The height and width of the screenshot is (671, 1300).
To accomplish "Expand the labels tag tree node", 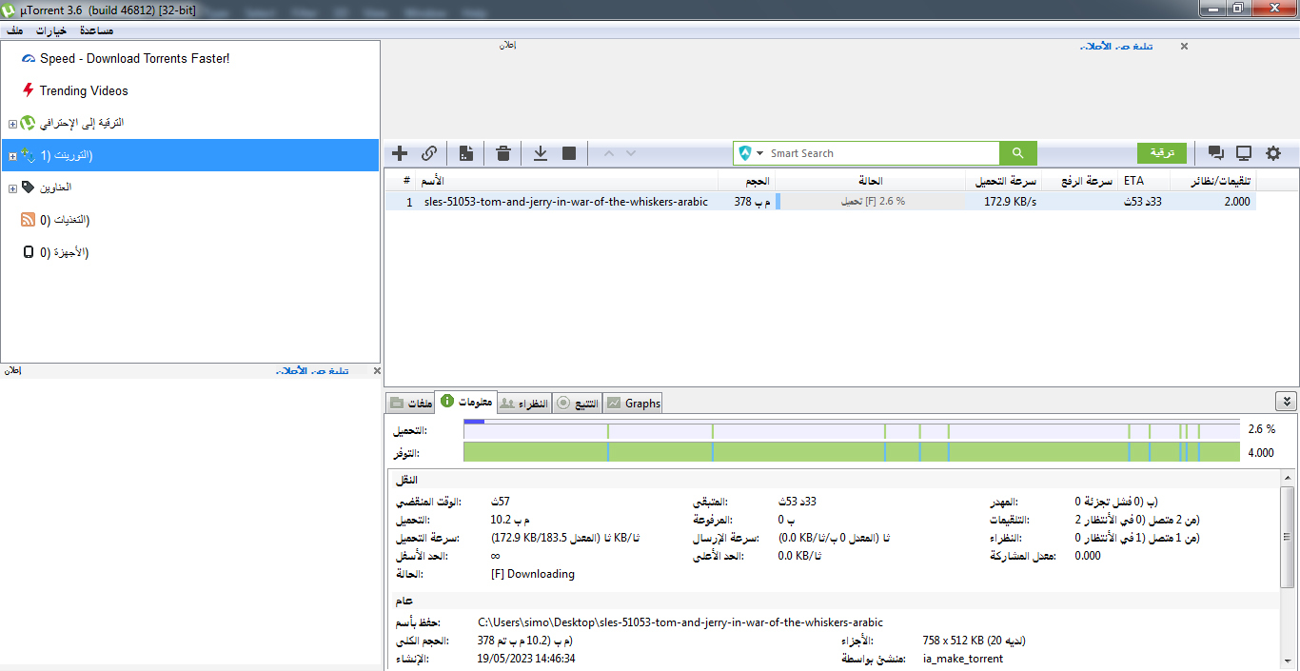I will 12,188.
